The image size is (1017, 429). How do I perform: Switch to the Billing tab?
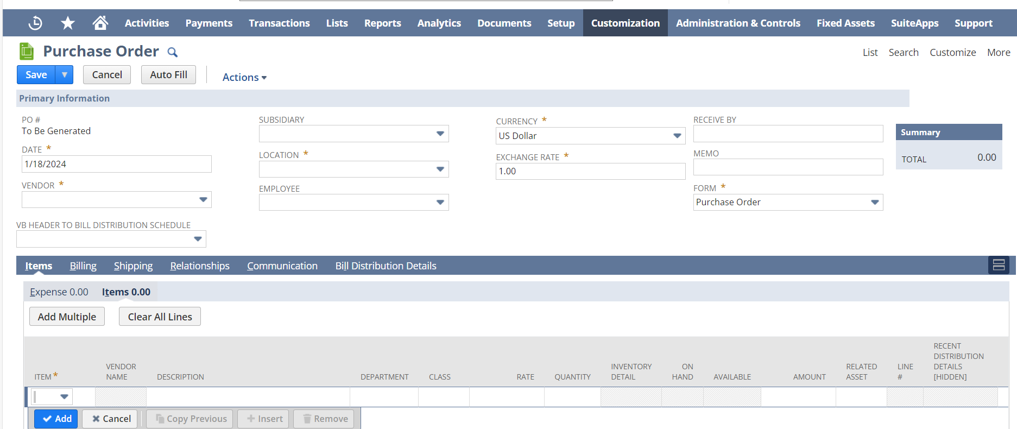(x=83, y=266)
